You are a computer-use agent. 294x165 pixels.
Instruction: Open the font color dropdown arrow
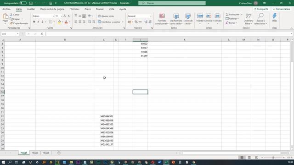coord(69,22)
